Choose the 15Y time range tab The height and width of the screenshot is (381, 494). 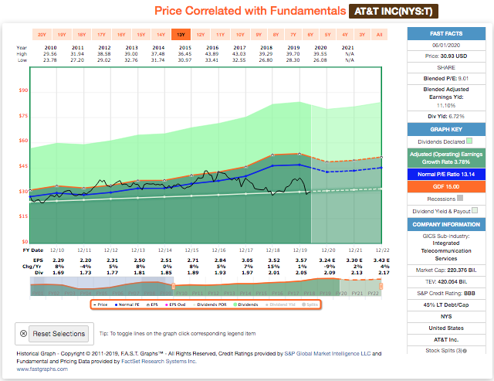click(141, 35)
